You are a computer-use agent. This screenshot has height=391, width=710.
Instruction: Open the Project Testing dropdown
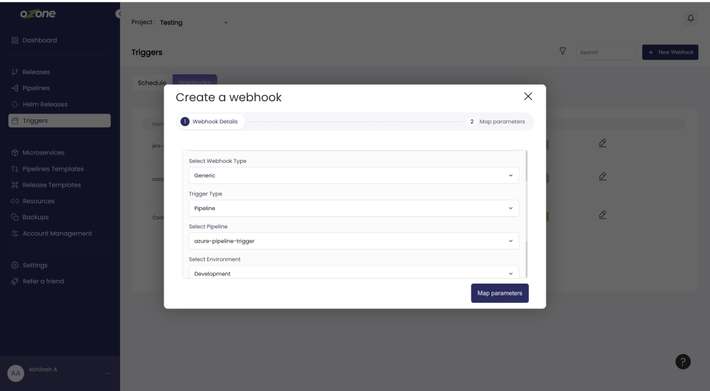coord(194,23)
